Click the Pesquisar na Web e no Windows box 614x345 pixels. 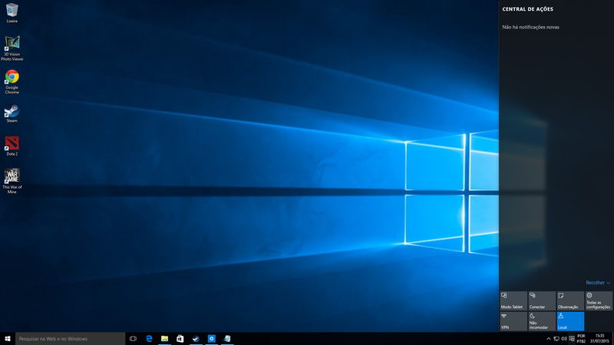(x=70, y=339)
